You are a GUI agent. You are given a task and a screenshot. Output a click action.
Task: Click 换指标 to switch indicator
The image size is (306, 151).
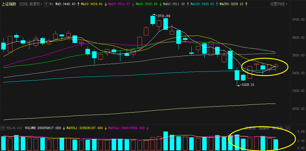pos(277,128)
